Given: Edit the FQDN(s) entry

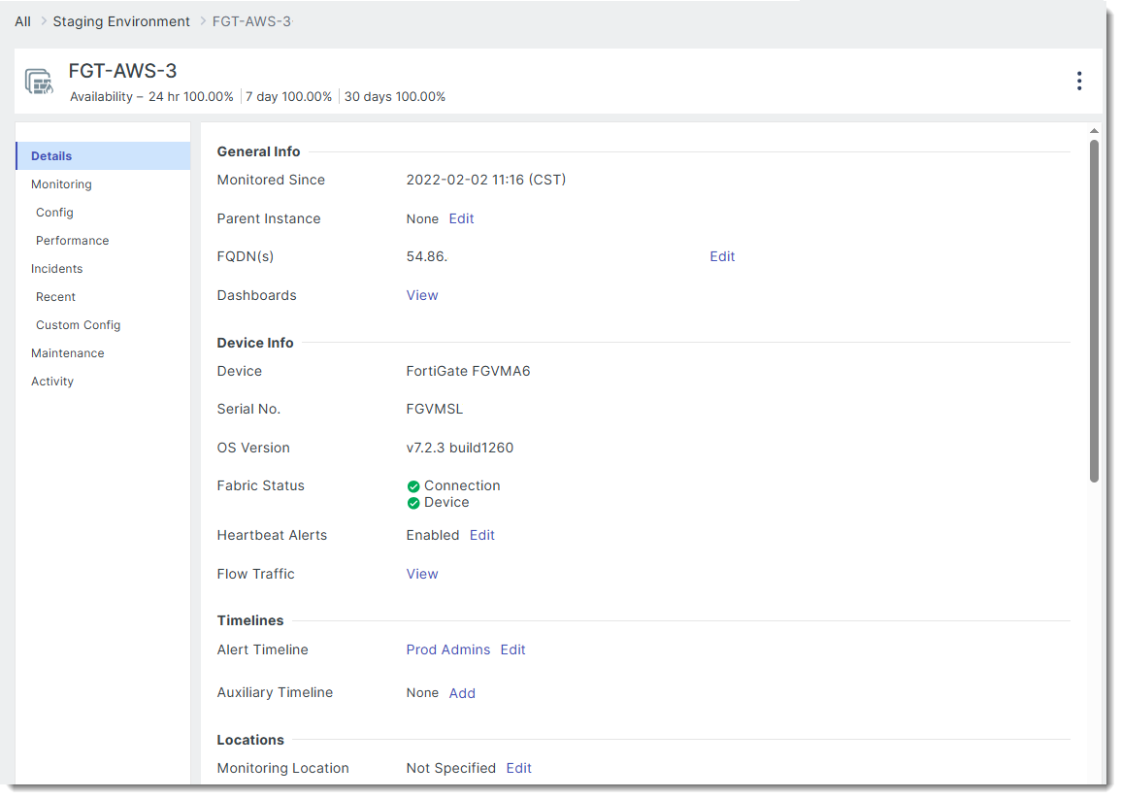Looking at the screenshot, I should pos(722,257).
